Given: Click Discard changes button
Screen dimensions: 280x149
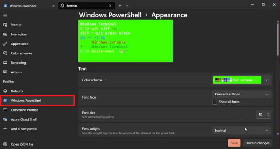Looking at the screenshot, I should pos(258,143).
